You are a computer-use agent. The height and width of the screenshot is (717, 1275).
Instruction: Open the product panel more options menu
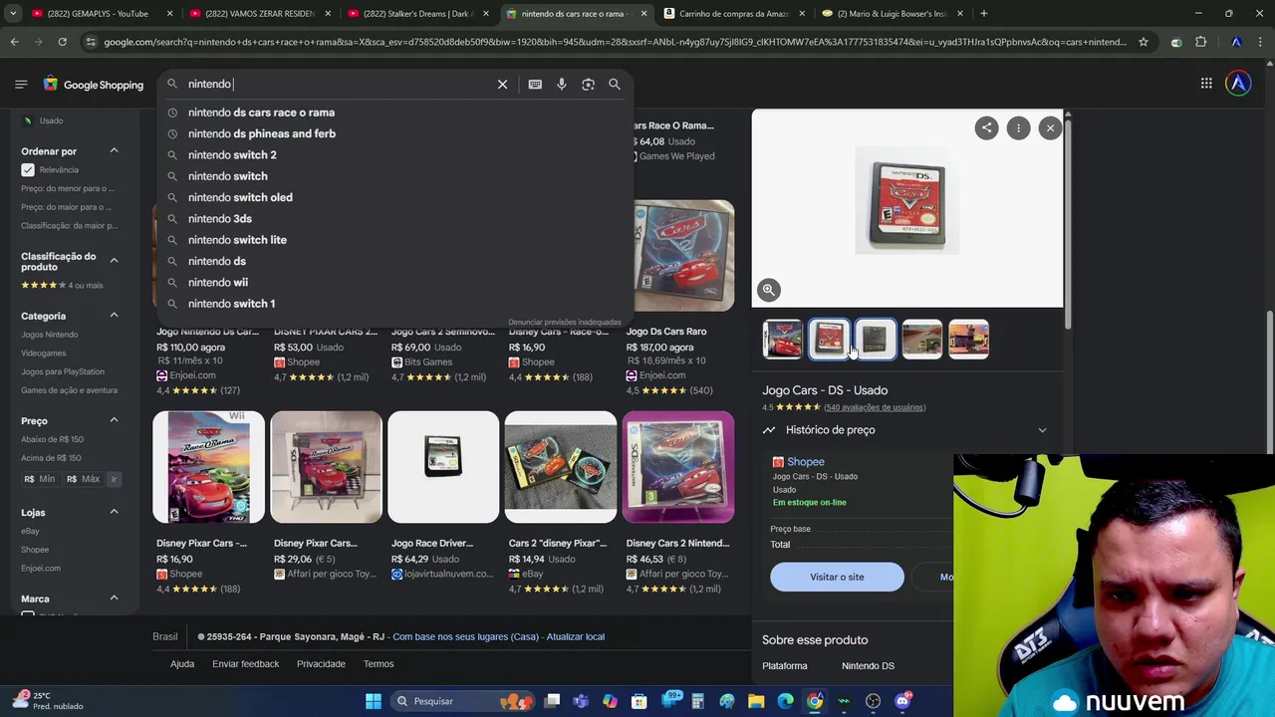point(1018,127)
